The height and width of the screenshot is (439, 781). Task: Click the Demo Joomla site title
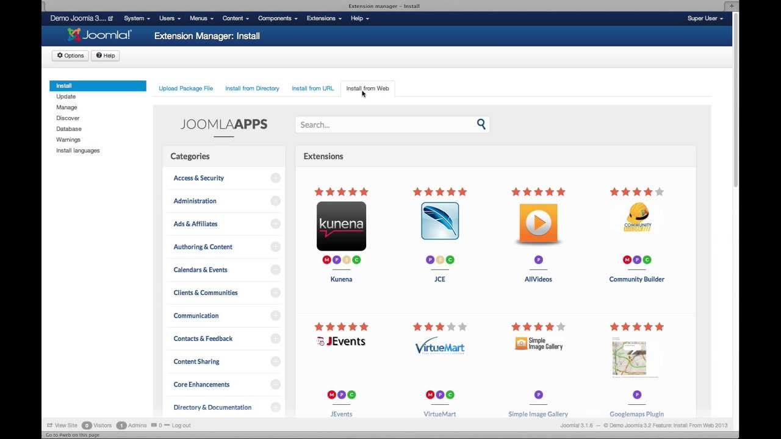coord(78,18)
